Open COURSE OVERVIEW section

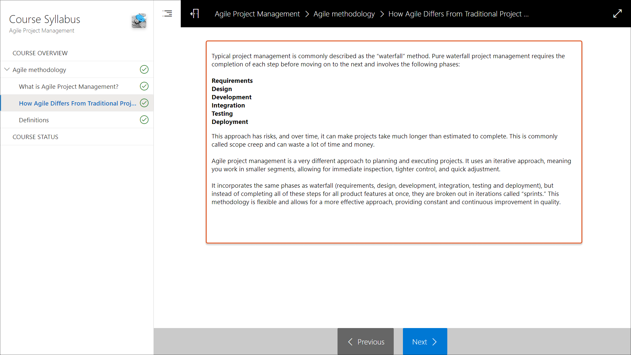tap(40, 53)
